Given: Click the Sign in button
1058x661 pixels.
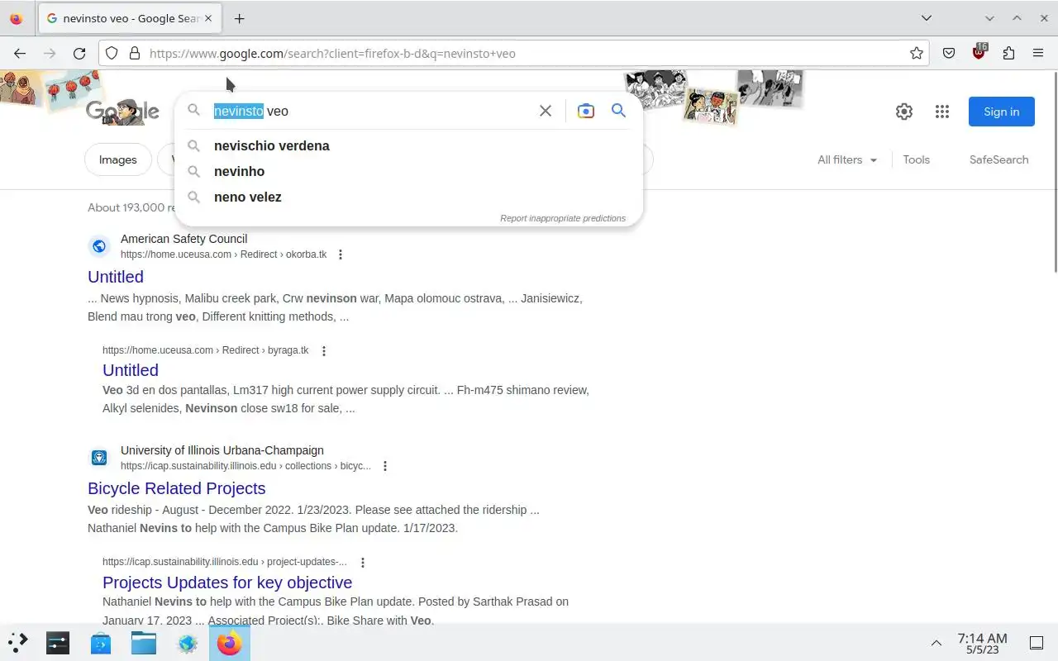Looking at the screenshot, I should pos(1001,112).
